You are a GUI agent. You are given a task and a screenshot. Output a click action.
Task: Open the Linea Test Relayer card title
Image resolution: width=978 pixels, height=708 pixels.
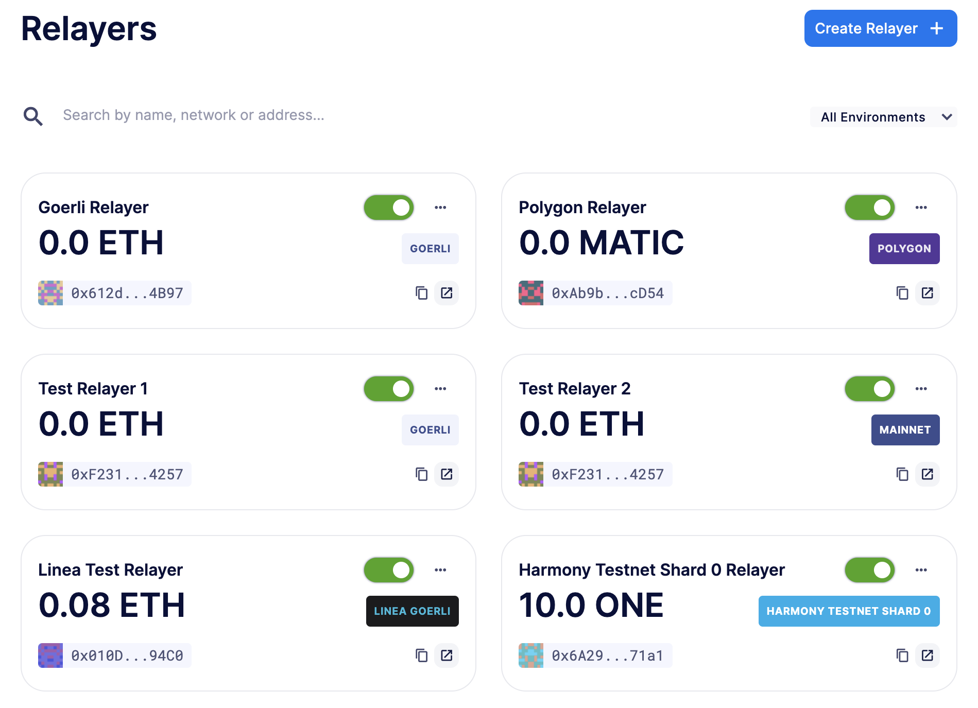[x=110, y=570]
